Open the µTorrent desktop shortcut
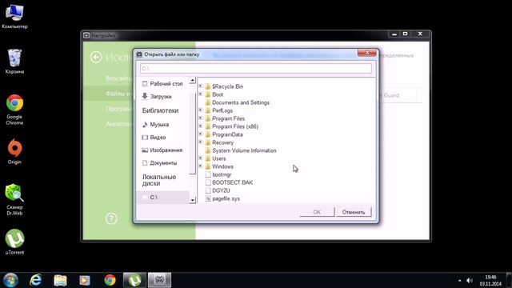This screenshot has height=288, width=512. point(14,242)
